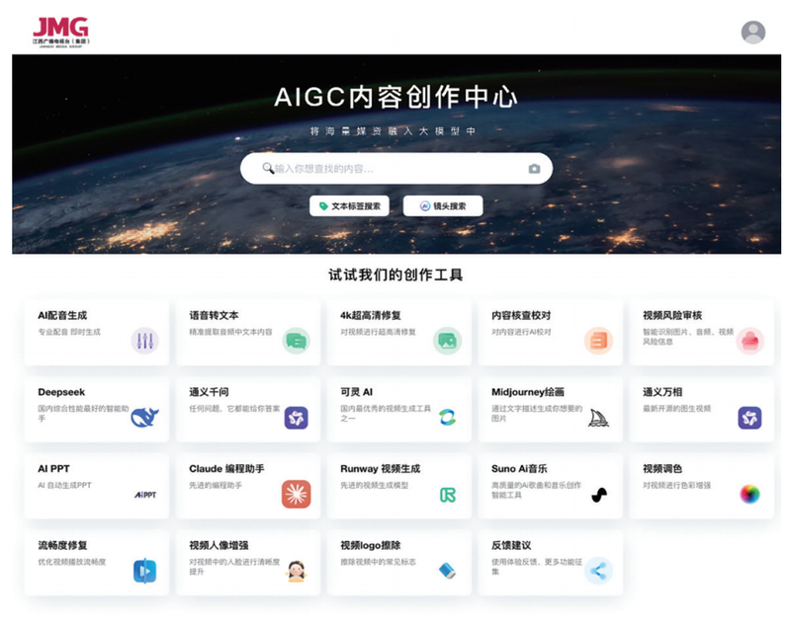Screen dimensions: 791x631
Task: Click the camera icon in search bar
Action: pos(534,169)
